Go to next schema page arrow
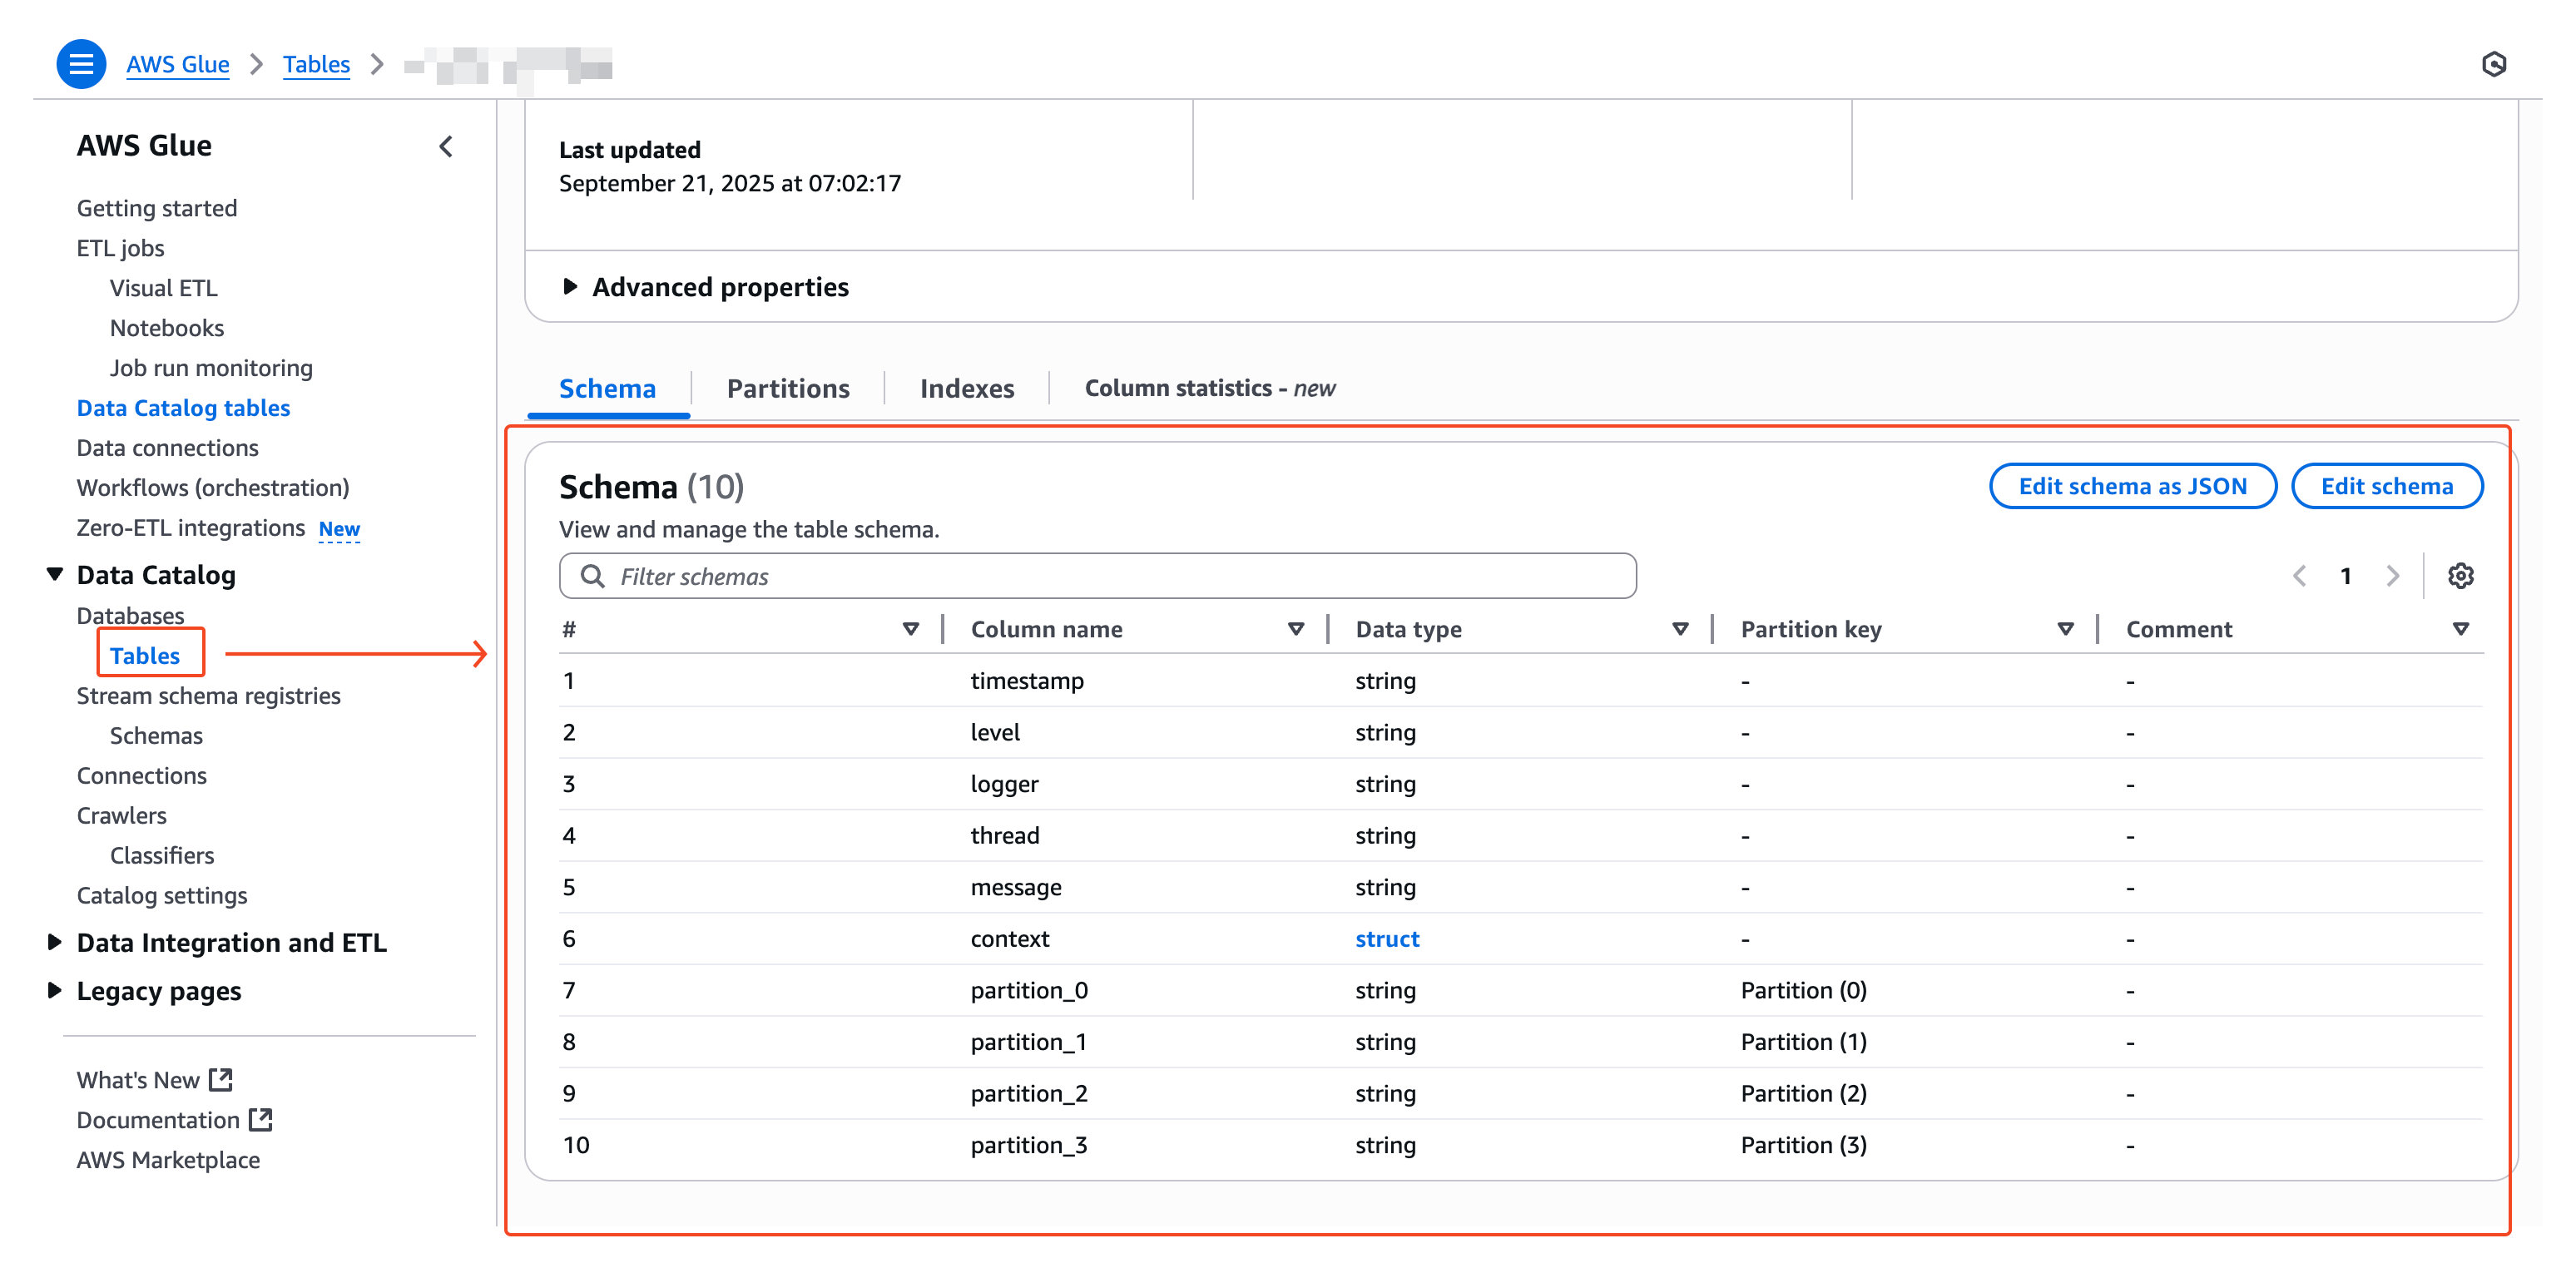Screen dimensions: 2576x1268 point(2392,576)
